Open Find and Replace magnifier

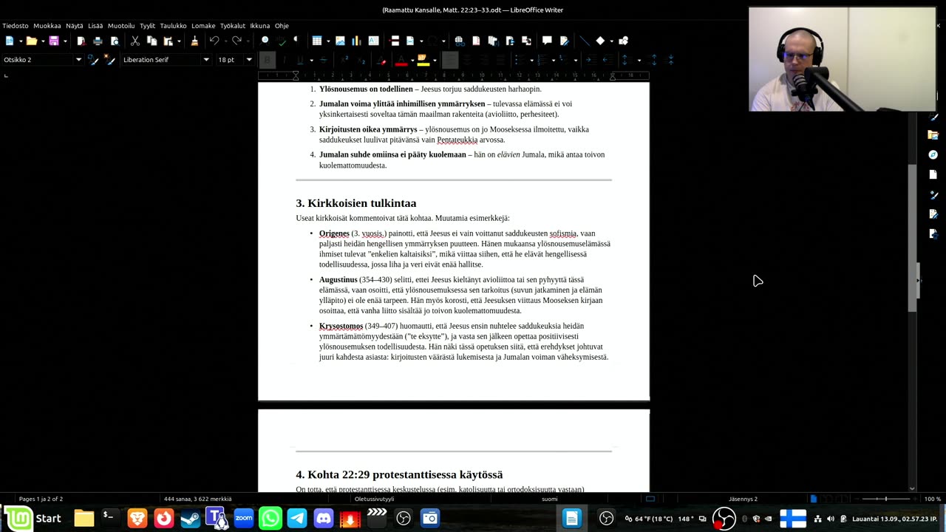(x=265, y=41)
